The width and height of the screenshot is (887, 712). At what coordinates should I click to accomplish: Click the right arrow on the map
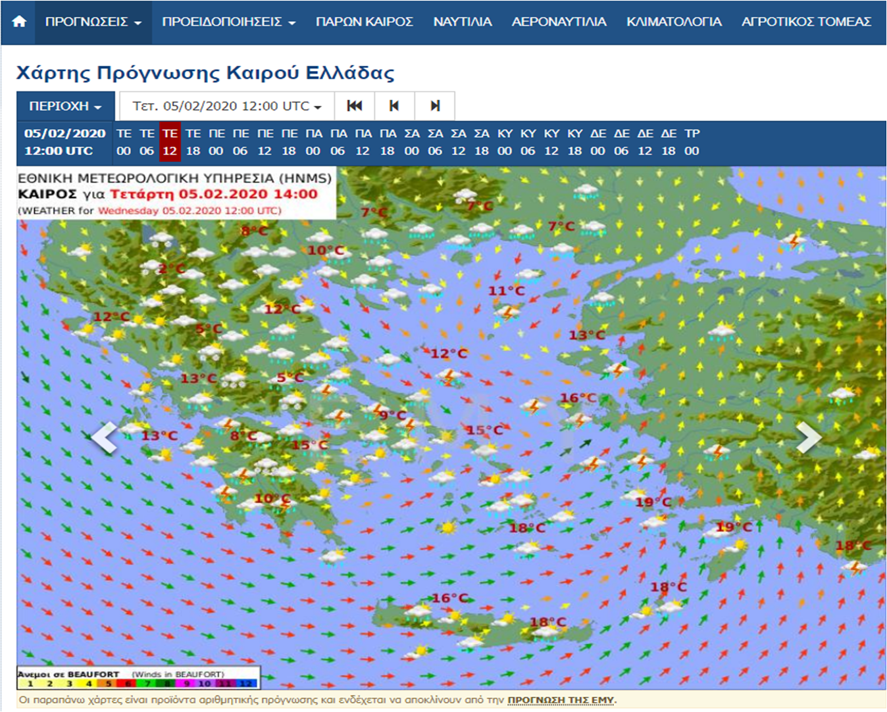click(808, 437)
